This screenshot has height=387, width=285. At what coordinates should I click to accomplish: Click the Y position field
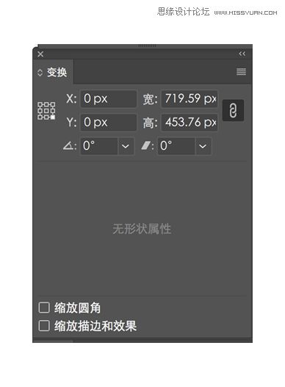point(109,123)
